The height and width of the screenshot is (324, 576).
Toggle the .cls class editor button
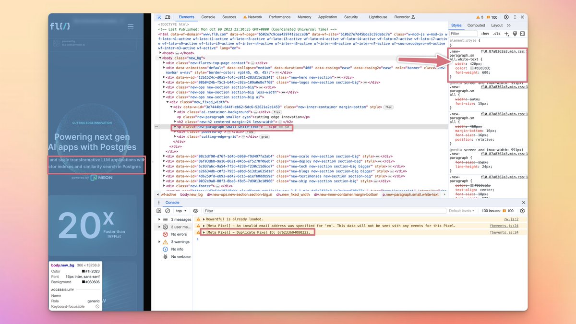(x=496, y=34)
